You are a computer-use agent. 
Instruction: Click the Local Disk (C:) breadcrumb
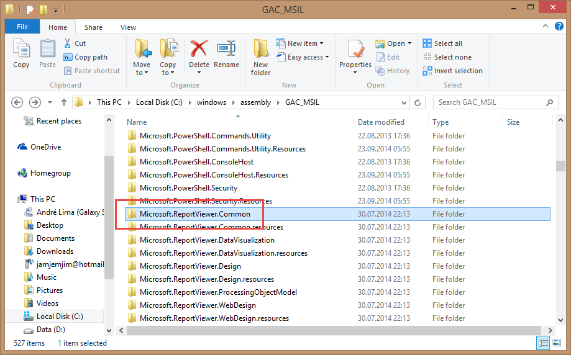click(159, 102)
